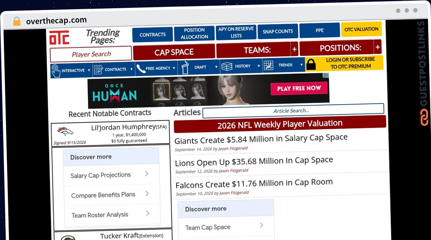
Task: Click the Salary Cap Projections text
Action: 101,175
